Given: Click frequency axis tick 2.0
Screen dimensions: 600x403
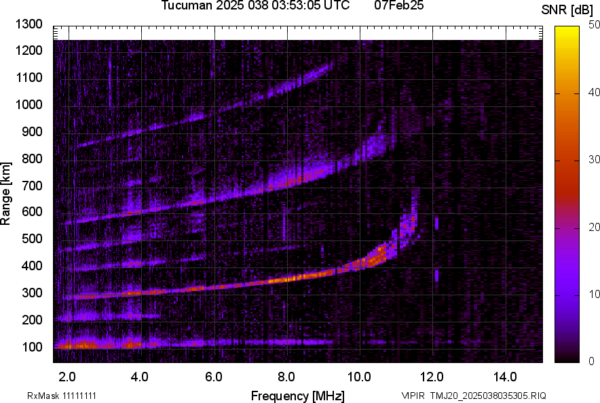Looking at the screenshot, I should coord(67,377).
